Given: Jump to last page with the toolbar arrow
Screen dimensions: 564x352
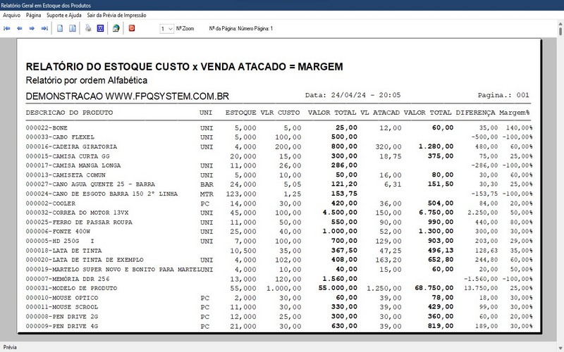Looking at the screenshot, I should [x=44, y=28].
